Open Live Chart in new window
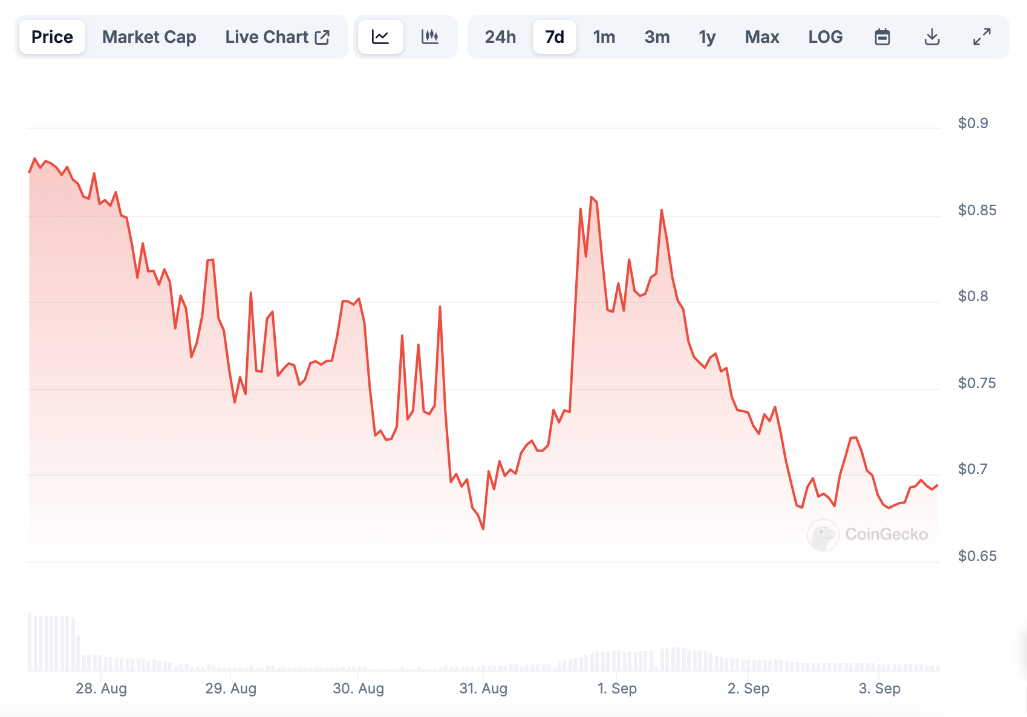 click(x=277, y=37)
